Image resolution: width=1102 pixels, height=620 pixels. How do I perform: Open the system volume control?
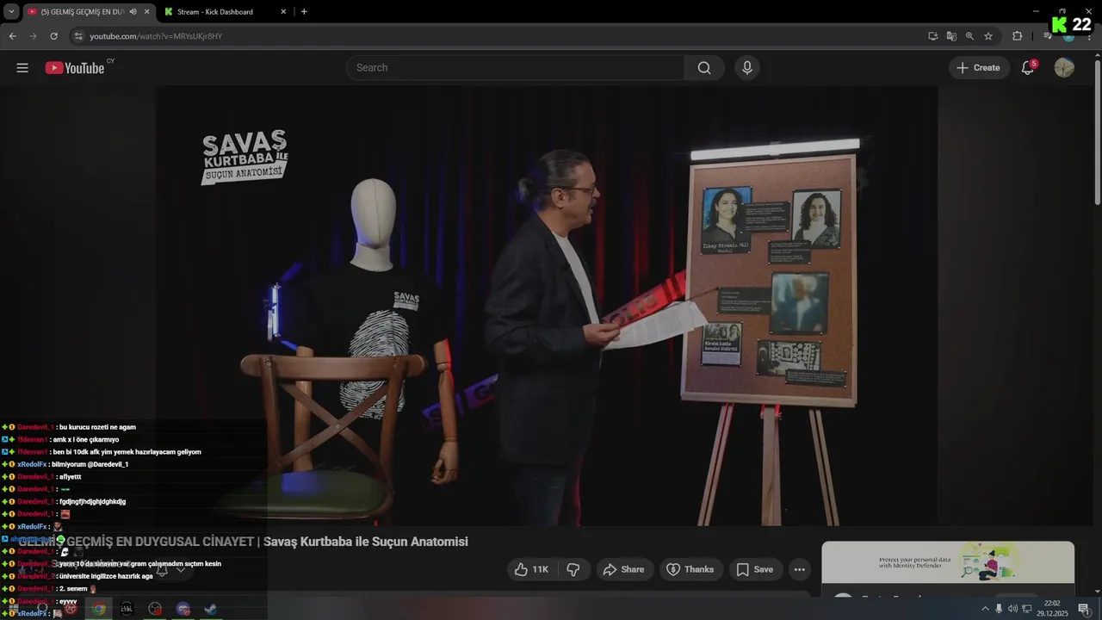coord(1012,609)
